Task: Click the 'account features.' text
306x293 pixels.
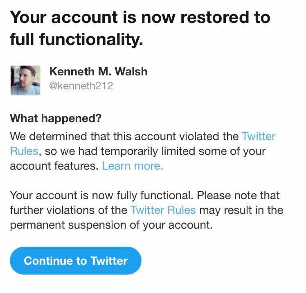Action: tap(54, 166)
